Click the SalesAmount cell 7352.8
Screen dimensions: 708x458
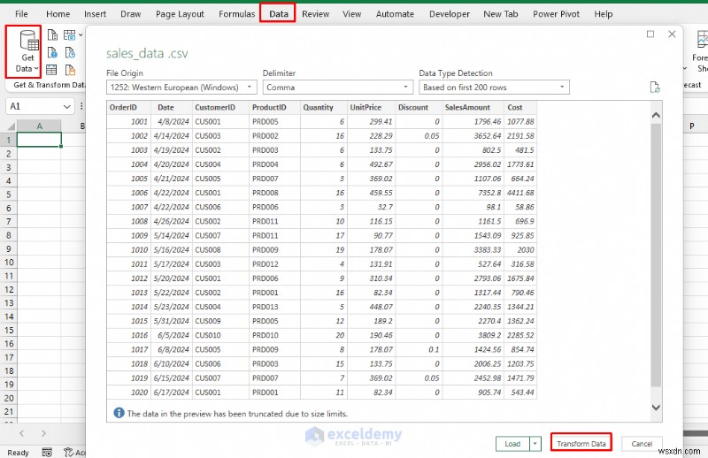click(473, 193)
